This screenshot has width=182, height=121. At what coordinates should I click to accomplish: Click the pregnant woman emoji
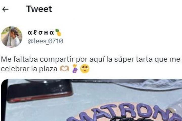click(75, 69)
